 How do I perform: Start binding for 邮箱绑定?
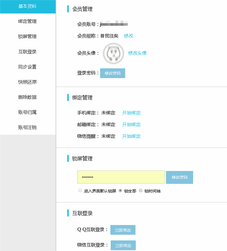pos(131,125)
